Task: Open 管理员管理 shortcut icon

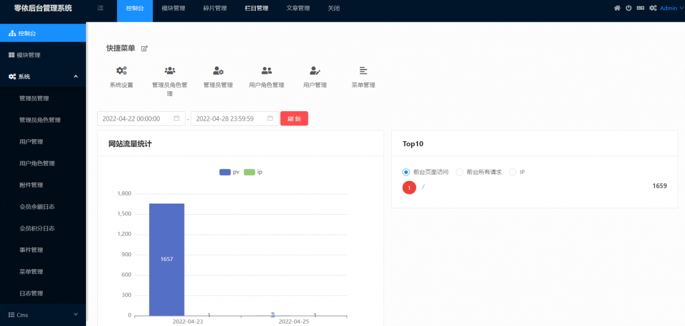Action: (x=218, y=70)
